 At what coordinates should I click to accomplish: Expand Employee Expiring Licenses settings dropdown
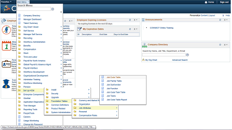tap(136, 20)
